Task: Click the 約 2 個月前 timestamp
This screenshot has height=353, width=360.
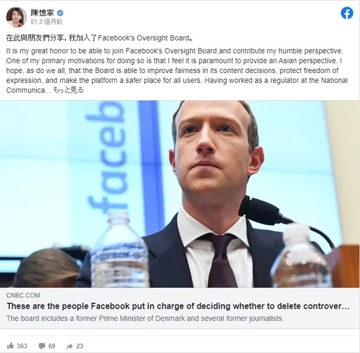Action: pyautogui.click(x=47, y=22)
